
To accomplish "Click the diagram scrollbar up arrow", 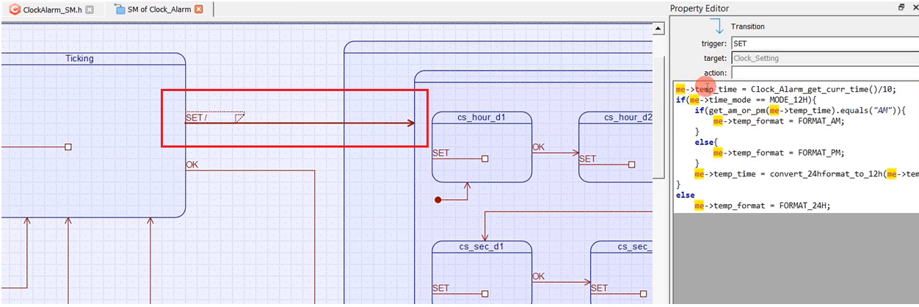I will pos(658,29).
